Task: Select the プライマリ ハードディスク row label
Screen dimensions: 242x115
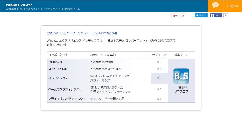Action: coord(67,99)
